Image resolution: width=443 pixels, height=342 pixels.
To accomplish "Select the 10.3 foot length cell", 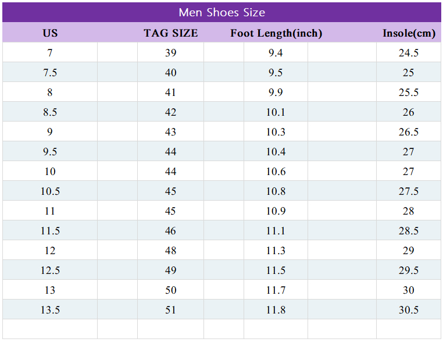I will tap(276, 132).
